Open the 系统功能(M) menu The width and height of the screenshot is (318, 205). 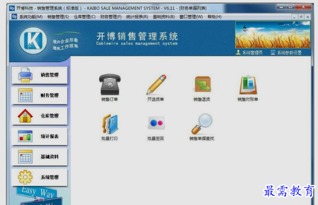click(31, 17)
